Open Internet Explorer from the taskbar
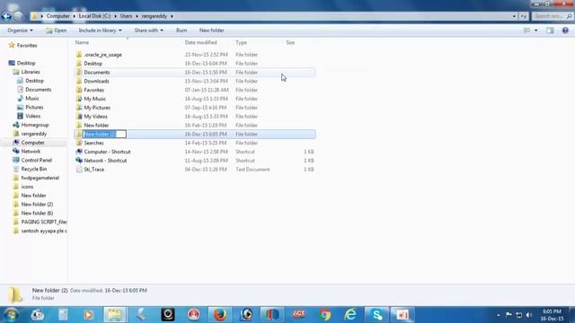Screen dimensions: 575x323 [351, 315]
